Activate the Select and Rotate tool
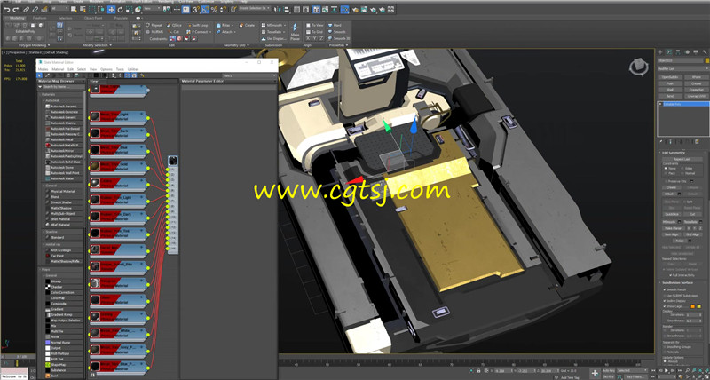 [x=121, y=9]
